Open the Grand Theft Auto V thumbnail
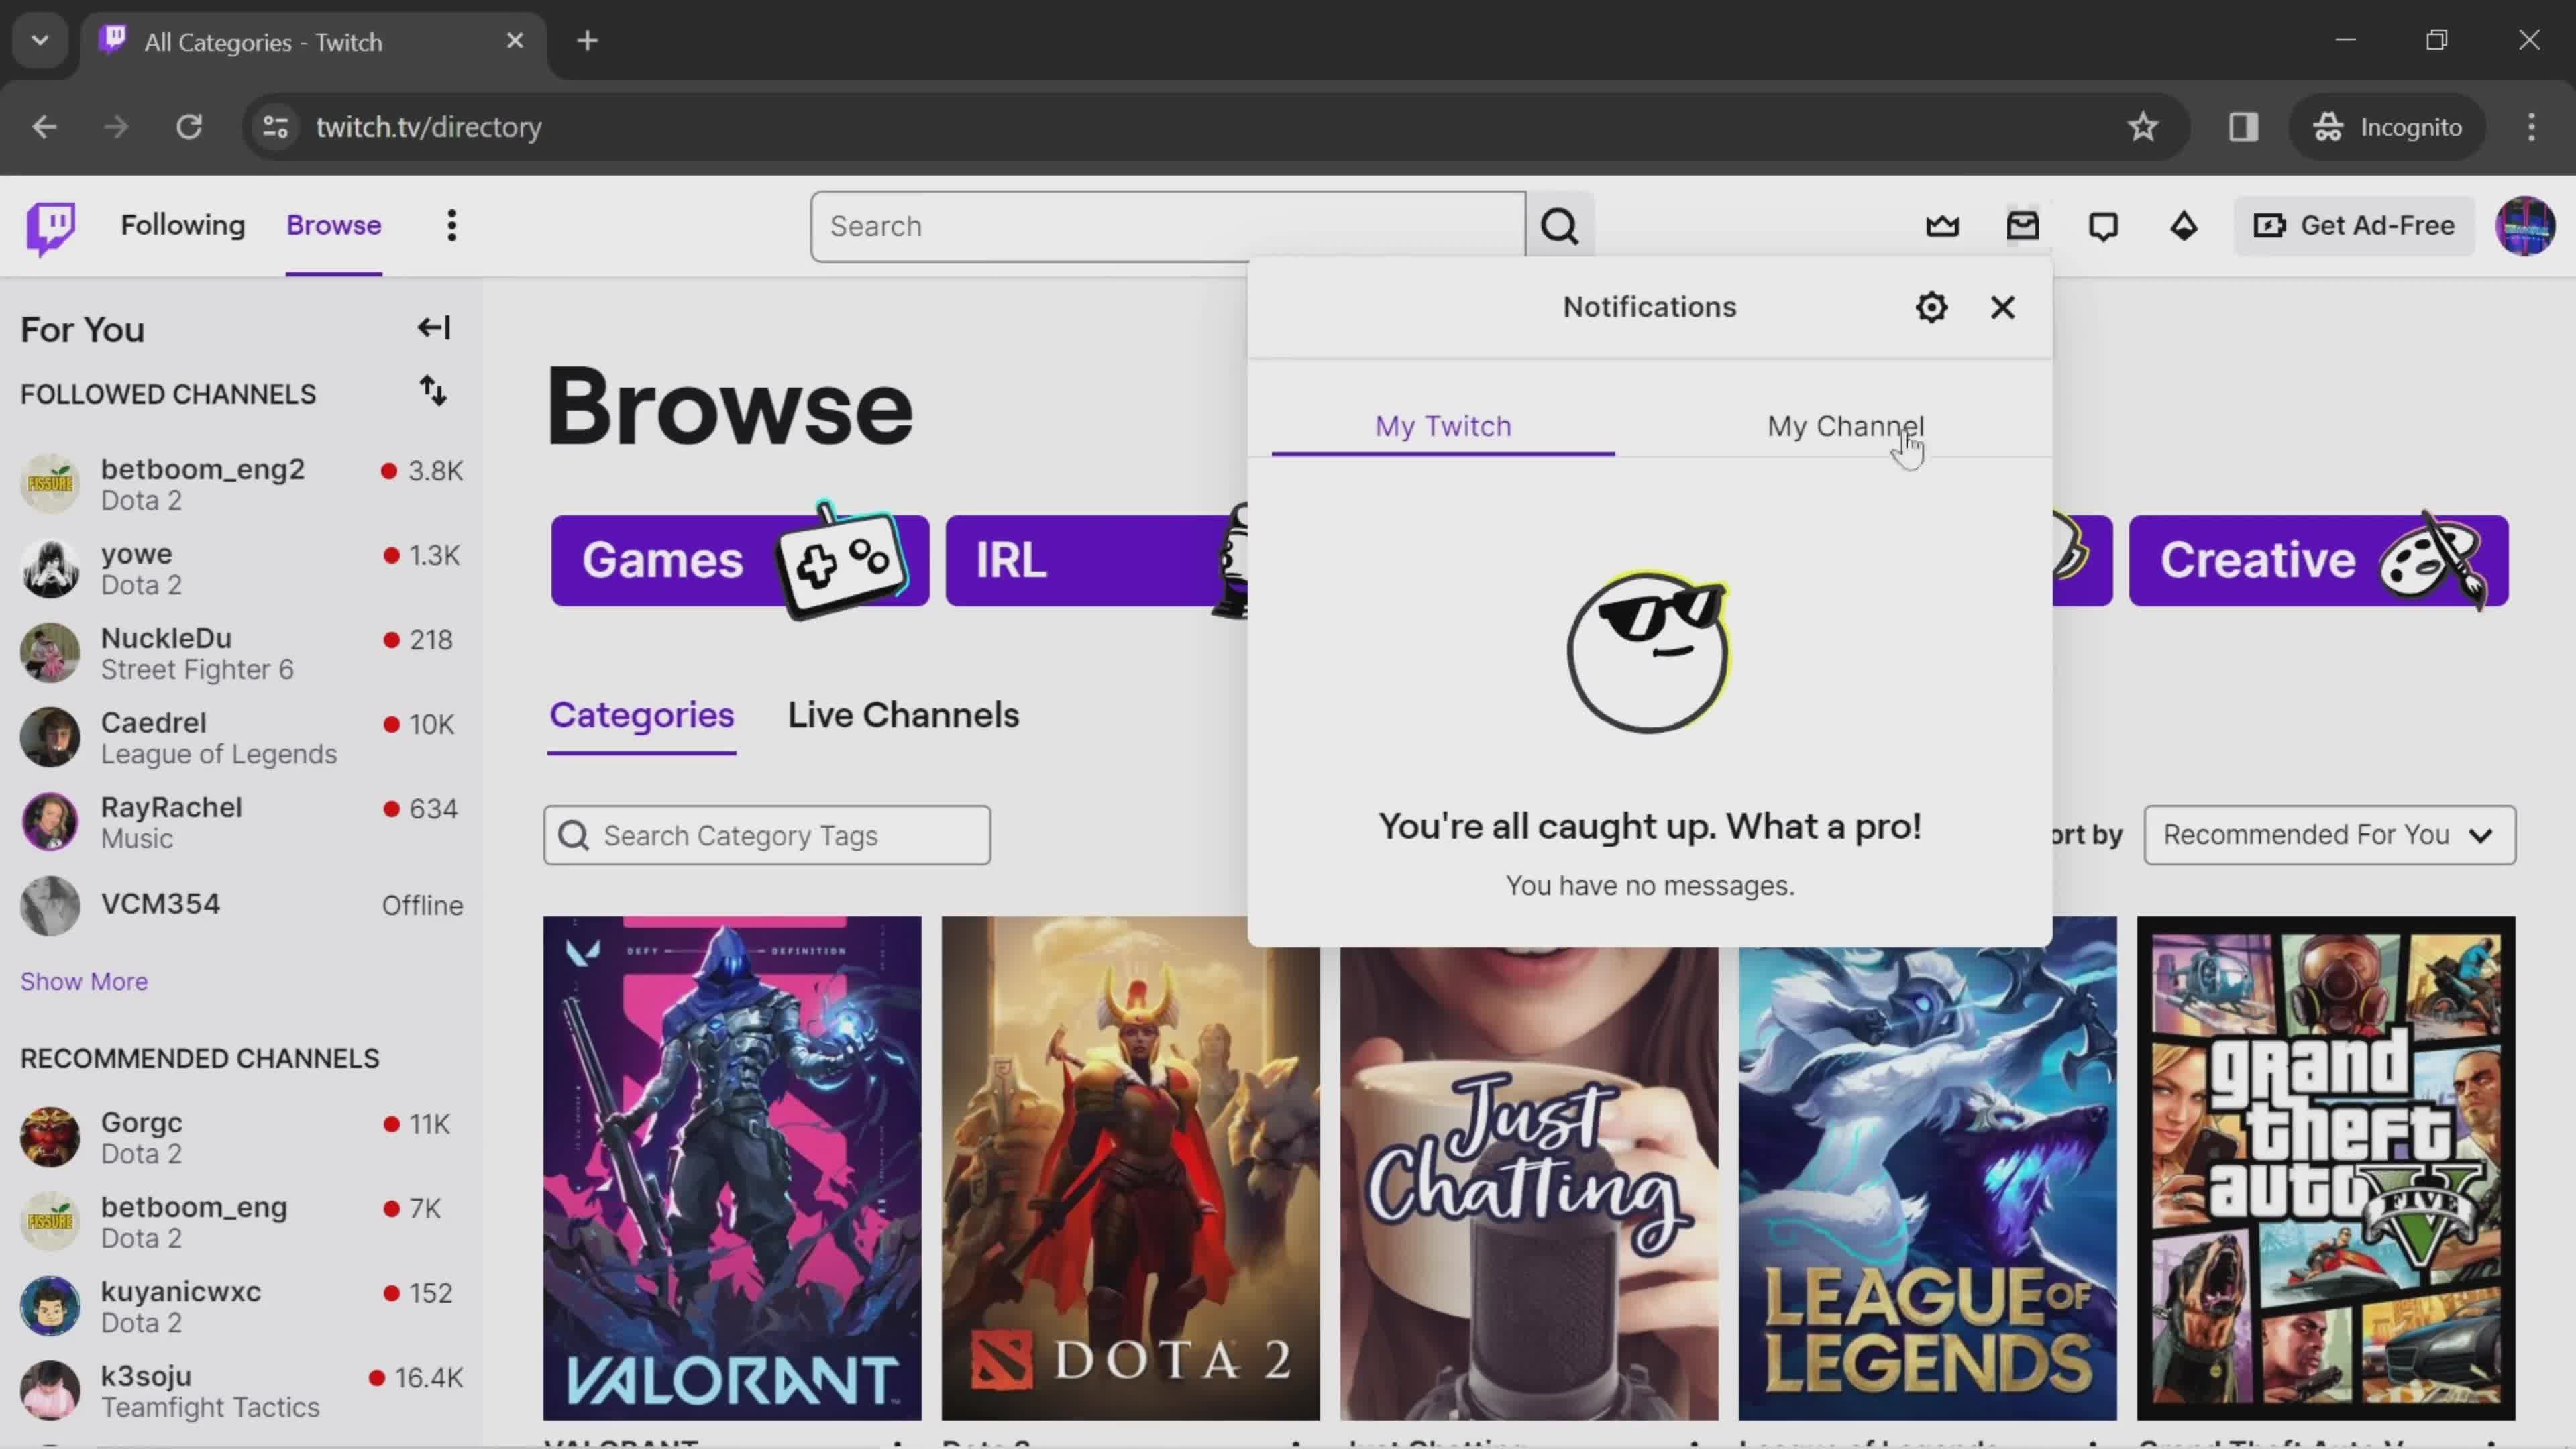 click(x=2326, y=1168)
